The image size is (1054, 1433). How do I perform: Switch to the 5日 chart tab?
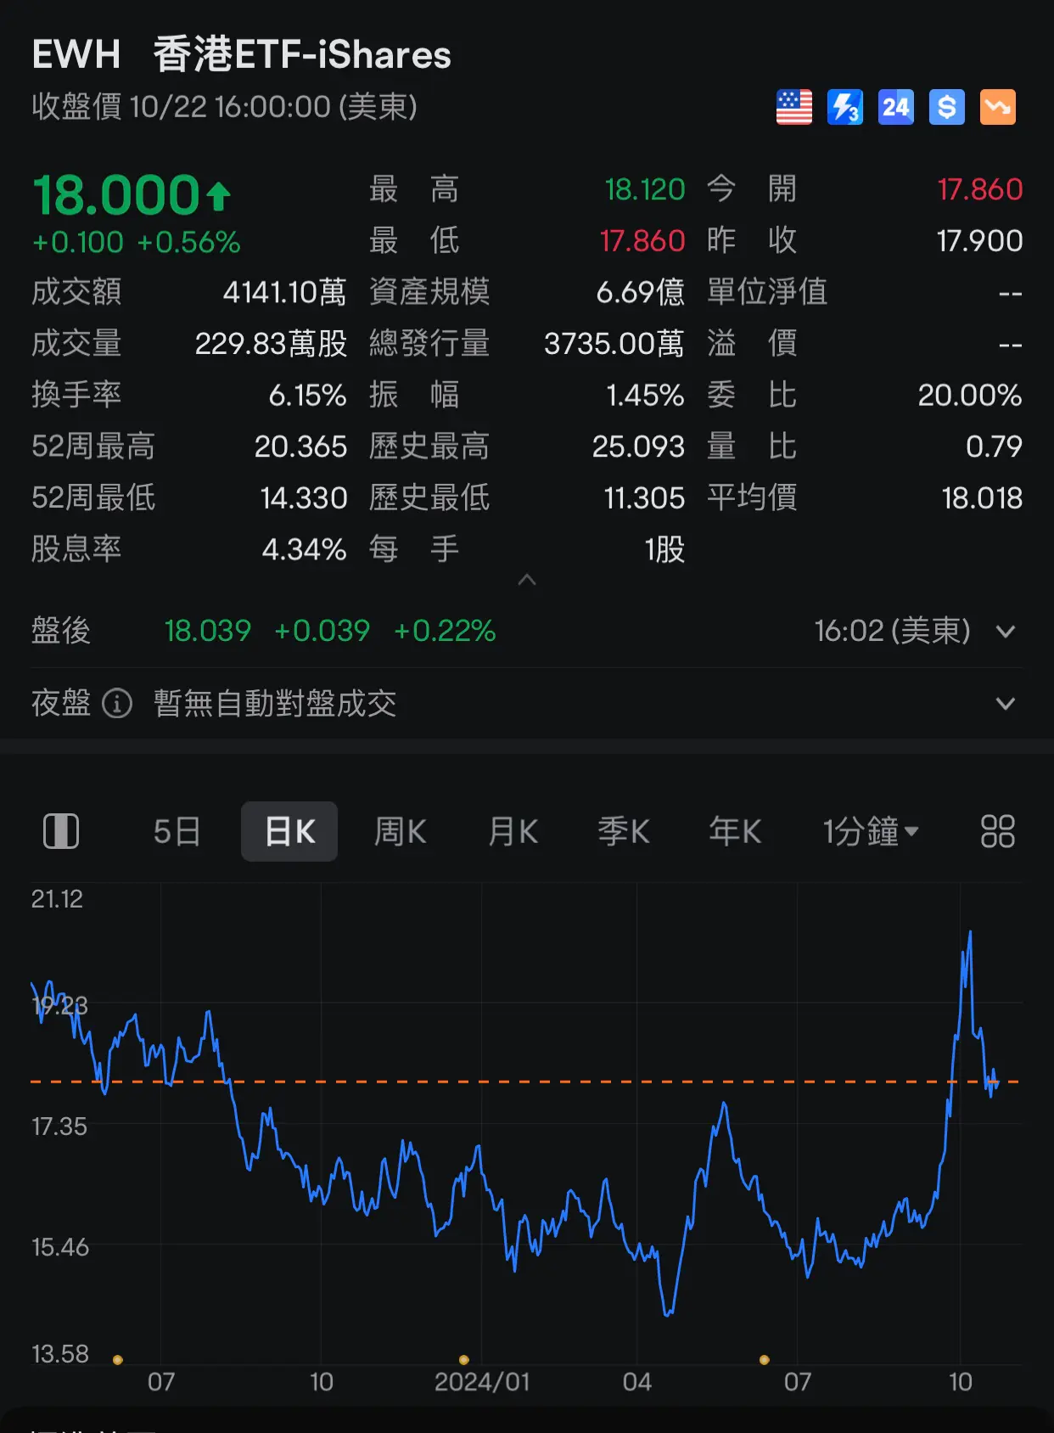[x=177, y=831]
